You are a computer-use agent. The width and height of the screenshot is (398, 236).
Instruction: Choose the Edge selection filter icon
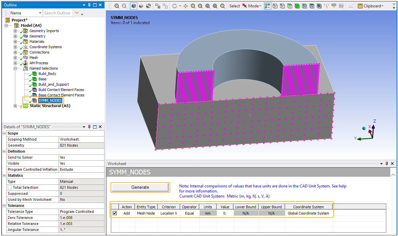pos(282,6)
